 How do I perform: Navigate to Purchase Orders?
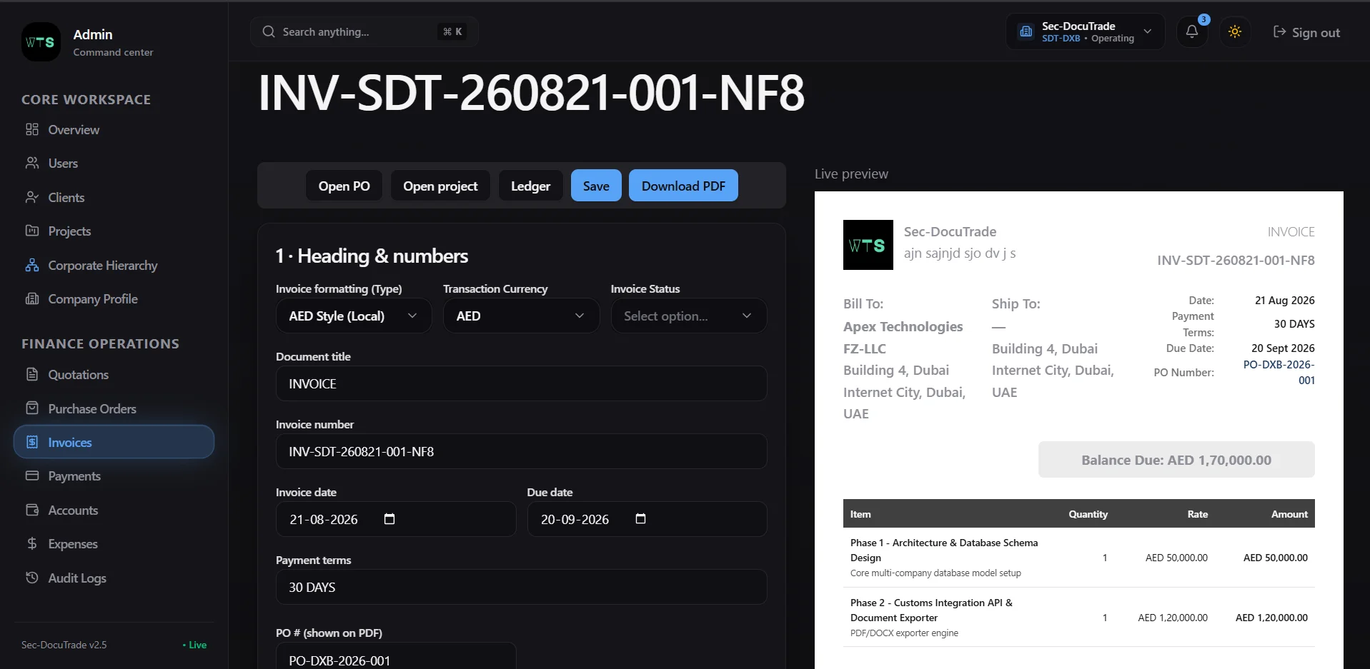coord(114,408)
